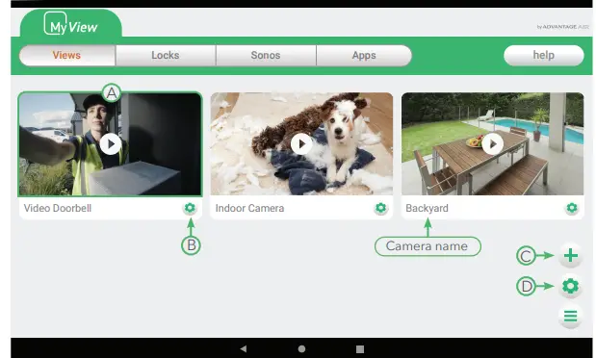Viewport: 596px width, 358px height.
Task: Open Video Doorbell settings gear
Action: [190, 208]
